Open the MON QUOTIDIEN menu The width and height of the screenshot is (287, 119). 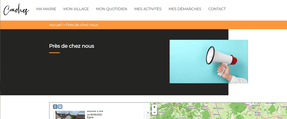click(112, 9)
